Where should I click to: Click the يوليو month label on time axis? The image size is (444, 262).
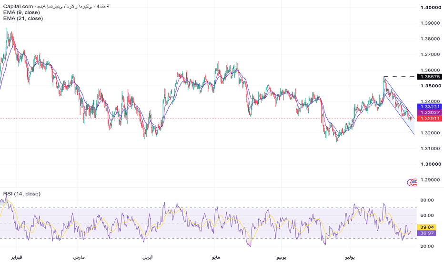pyautogui.click(x=350, y=257)
